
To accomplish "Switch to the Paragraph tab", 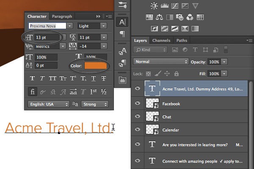I will [x=62, y=16].
